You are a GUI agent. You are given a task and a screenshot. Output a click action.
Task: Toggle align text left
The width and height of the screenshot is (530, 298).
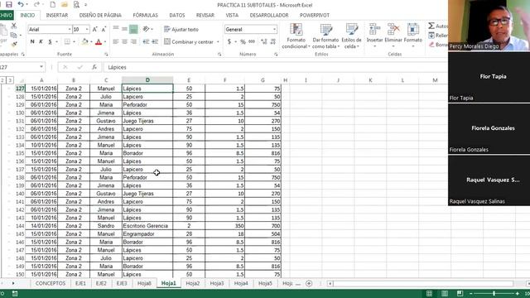pyautogui.click(x=116, y=41)
